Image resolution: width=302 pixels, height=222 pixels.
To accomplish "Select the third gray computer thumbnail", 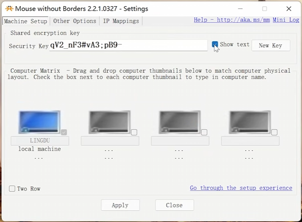I will click(x=180, y=122).
